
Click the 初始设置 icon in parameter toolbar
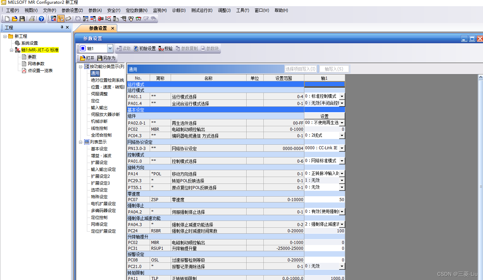pyautogui.click(x=145, y=48)
